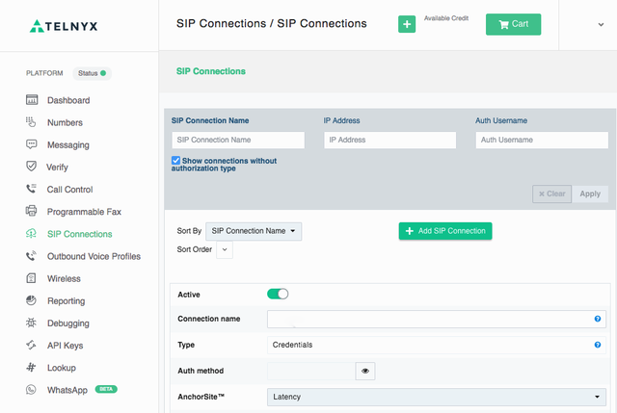Open the Sort Order dropdown
The width and height of the screenshot is (617, 413).
[x=225, y=249]
